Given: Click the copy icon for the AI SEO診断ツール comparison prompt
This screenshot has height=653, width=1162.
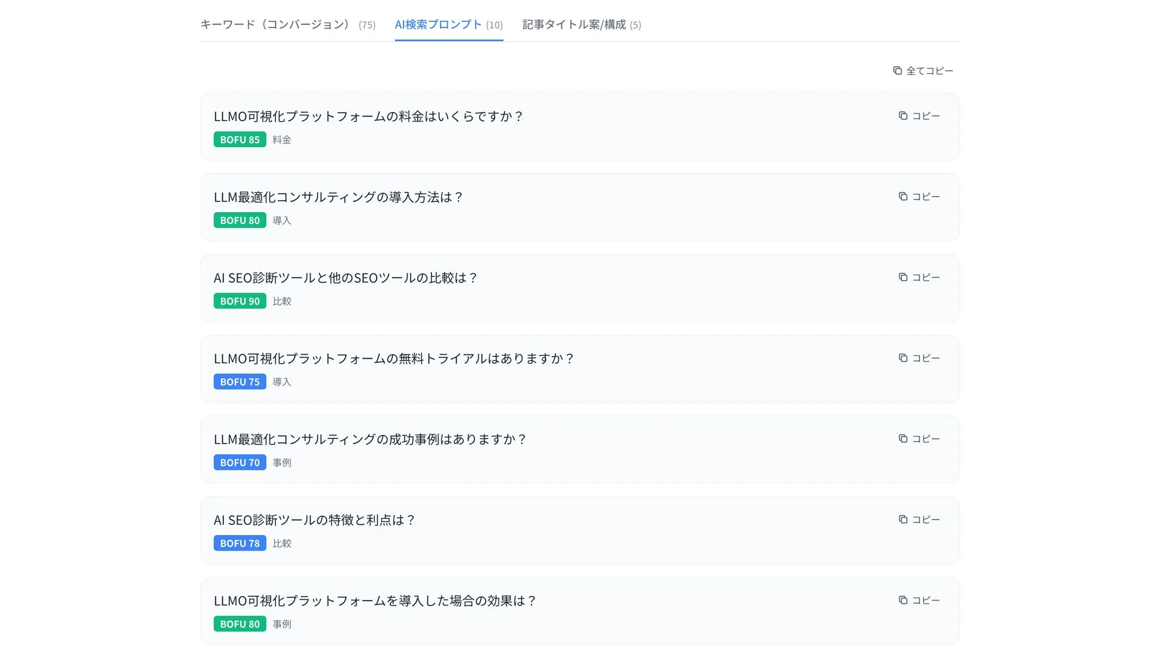Looking at the screenshot, I should coord(902,277).
